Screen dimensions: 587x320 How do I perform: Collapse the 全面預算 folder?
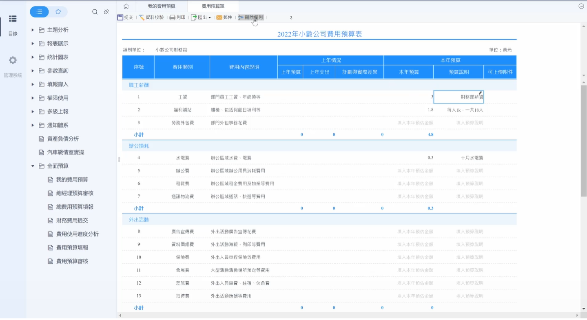33,166
